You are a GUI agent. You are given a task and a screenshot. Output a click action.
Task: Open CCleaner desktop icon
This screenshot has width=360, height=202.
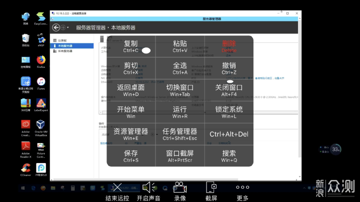(x=25, y=170)
